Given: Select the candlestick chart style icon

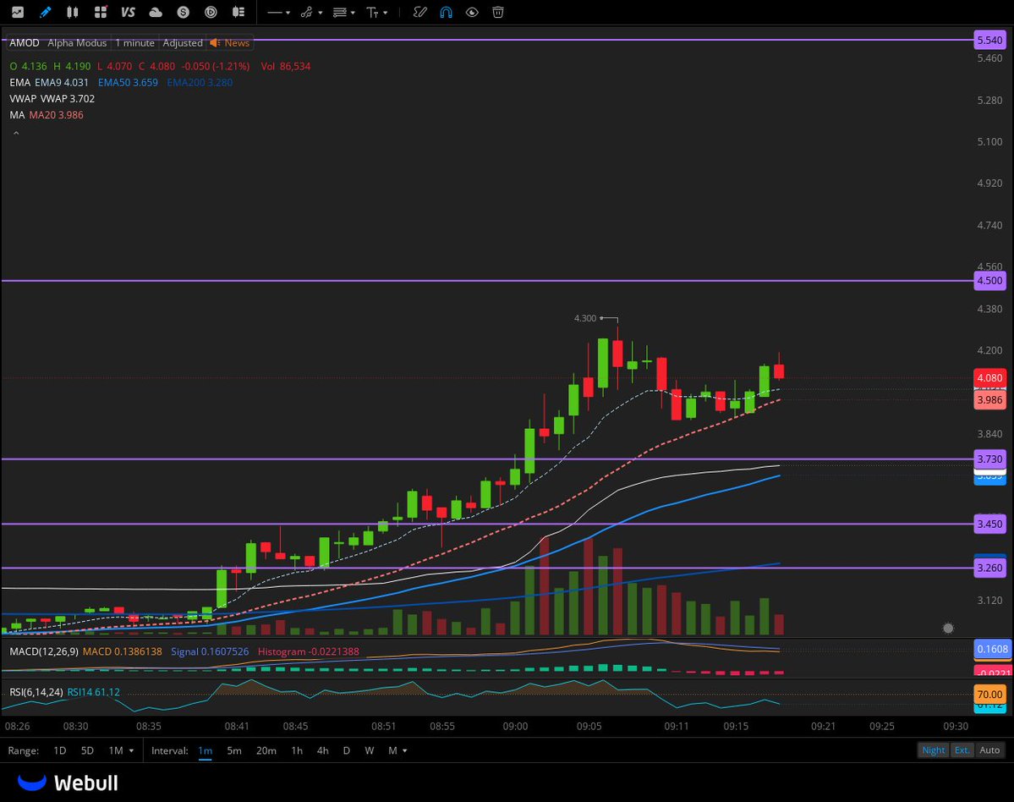Looking at the screenshot, I should coord(73,13).
